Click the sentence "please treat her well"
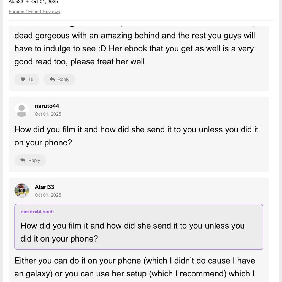Image resolution: width=282 pixels, height=282 pixels. [107, 61]
